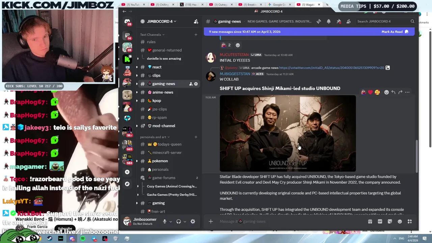Add reaction to SHIFT UP message
432x243 pixels.
click(x=386, y=92)
